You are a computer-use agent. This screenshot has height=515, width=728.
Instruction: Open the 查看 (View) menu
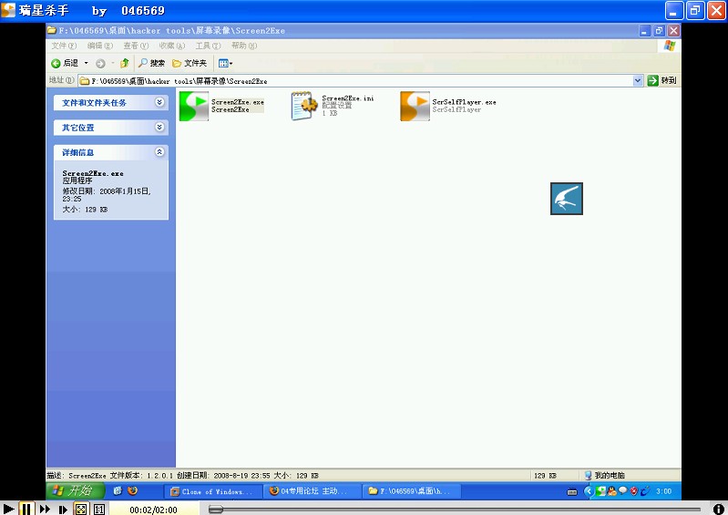(136, 46)
